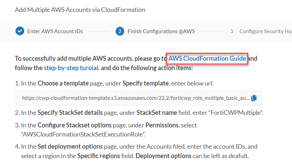Click the completed step 1 checkmark icon

pos(20,31)
